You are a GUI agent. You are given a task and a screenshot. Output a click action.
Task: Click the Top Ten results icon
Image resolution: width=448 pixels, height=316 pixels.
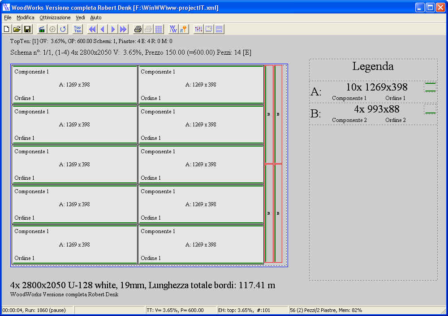77,29
